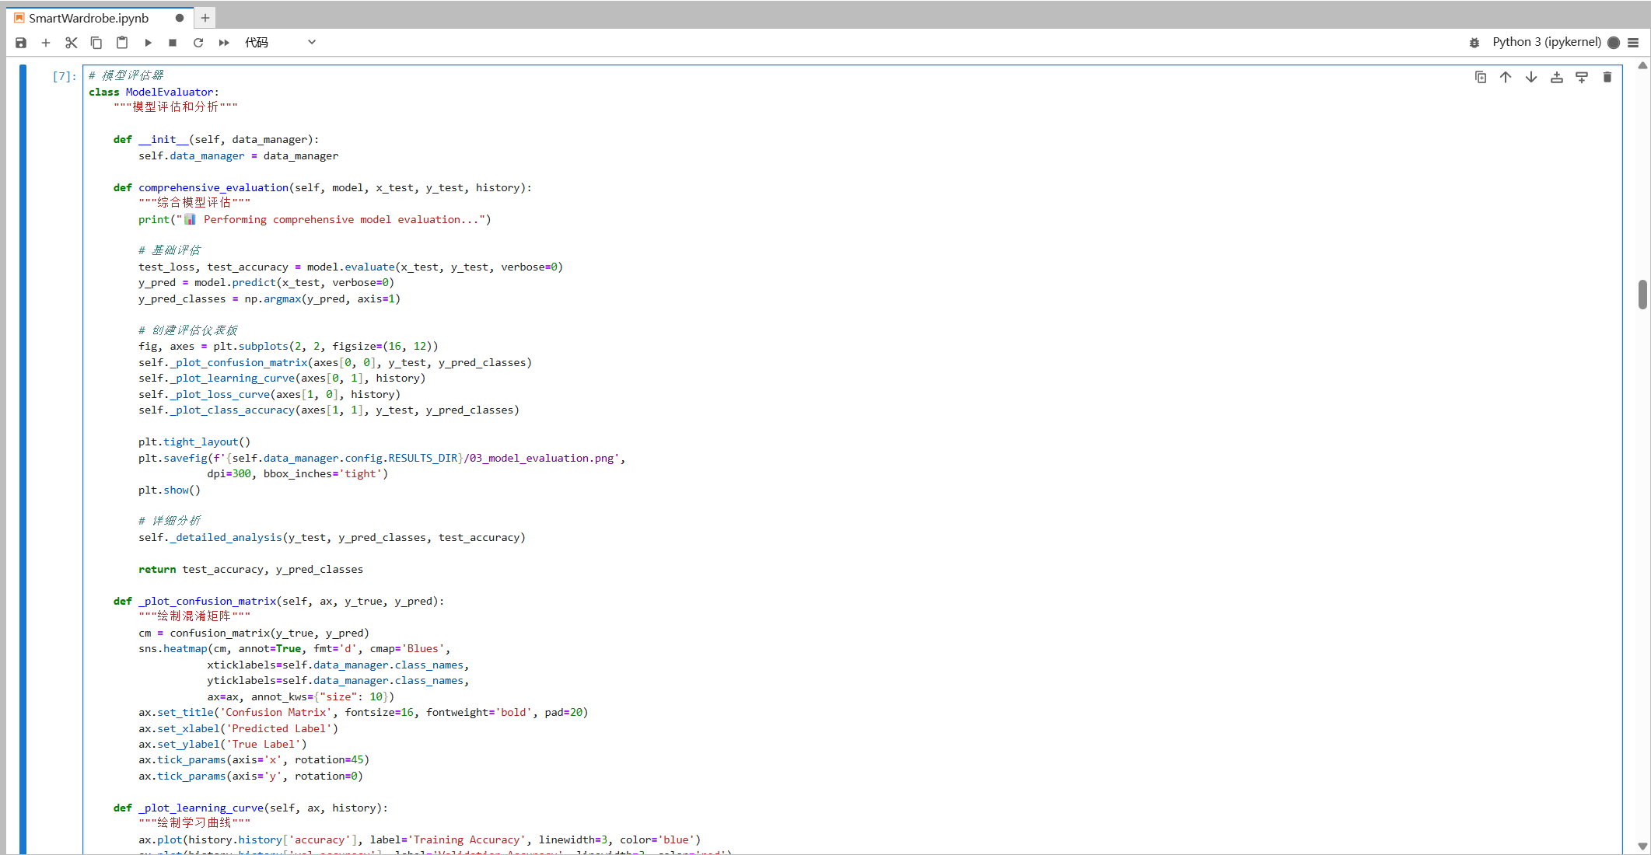
Task: Open the debugger with the bug icon
Action: (1474, 43)
